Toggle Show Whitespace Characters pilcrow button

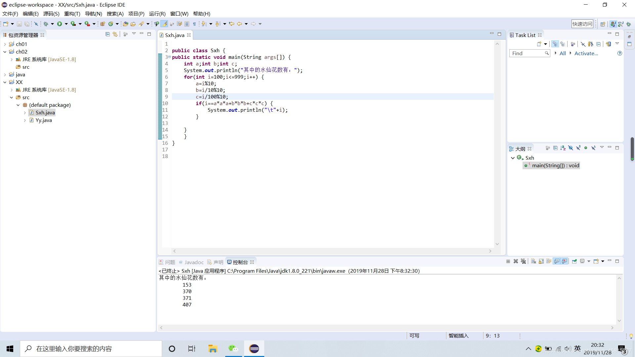click(x=194, y=24)
